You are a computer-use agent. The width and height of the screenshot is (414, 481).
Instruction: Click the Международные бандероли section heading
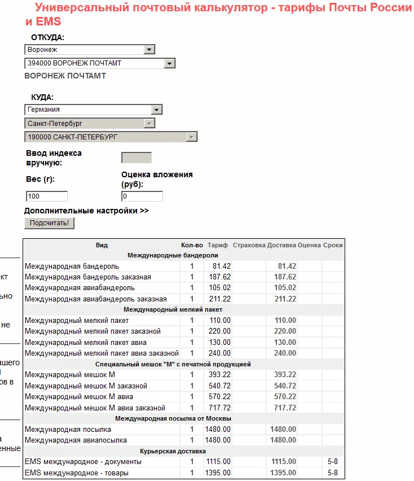pyautogui.click(x=173, y=255)
